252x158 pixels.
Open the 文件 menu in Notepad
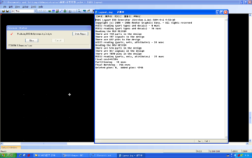(x=99, y=17)
